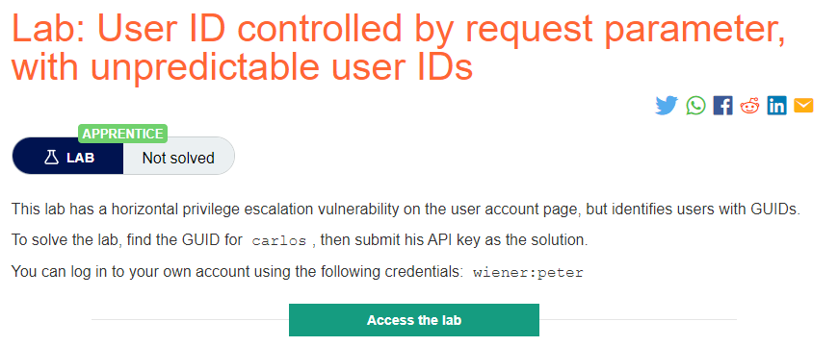Share the lab on Reddit
Image resolution: width=838 pixels, height=346 pixels.
(749, 106)
